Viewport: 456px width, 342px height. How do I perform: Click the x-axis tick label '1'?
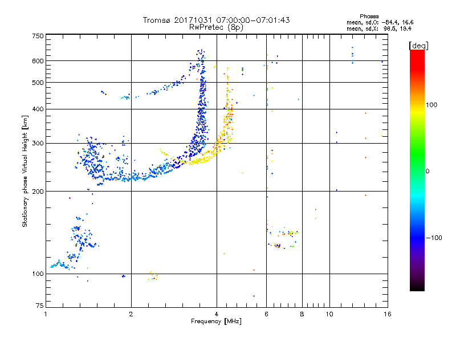[x=46, y=314]
